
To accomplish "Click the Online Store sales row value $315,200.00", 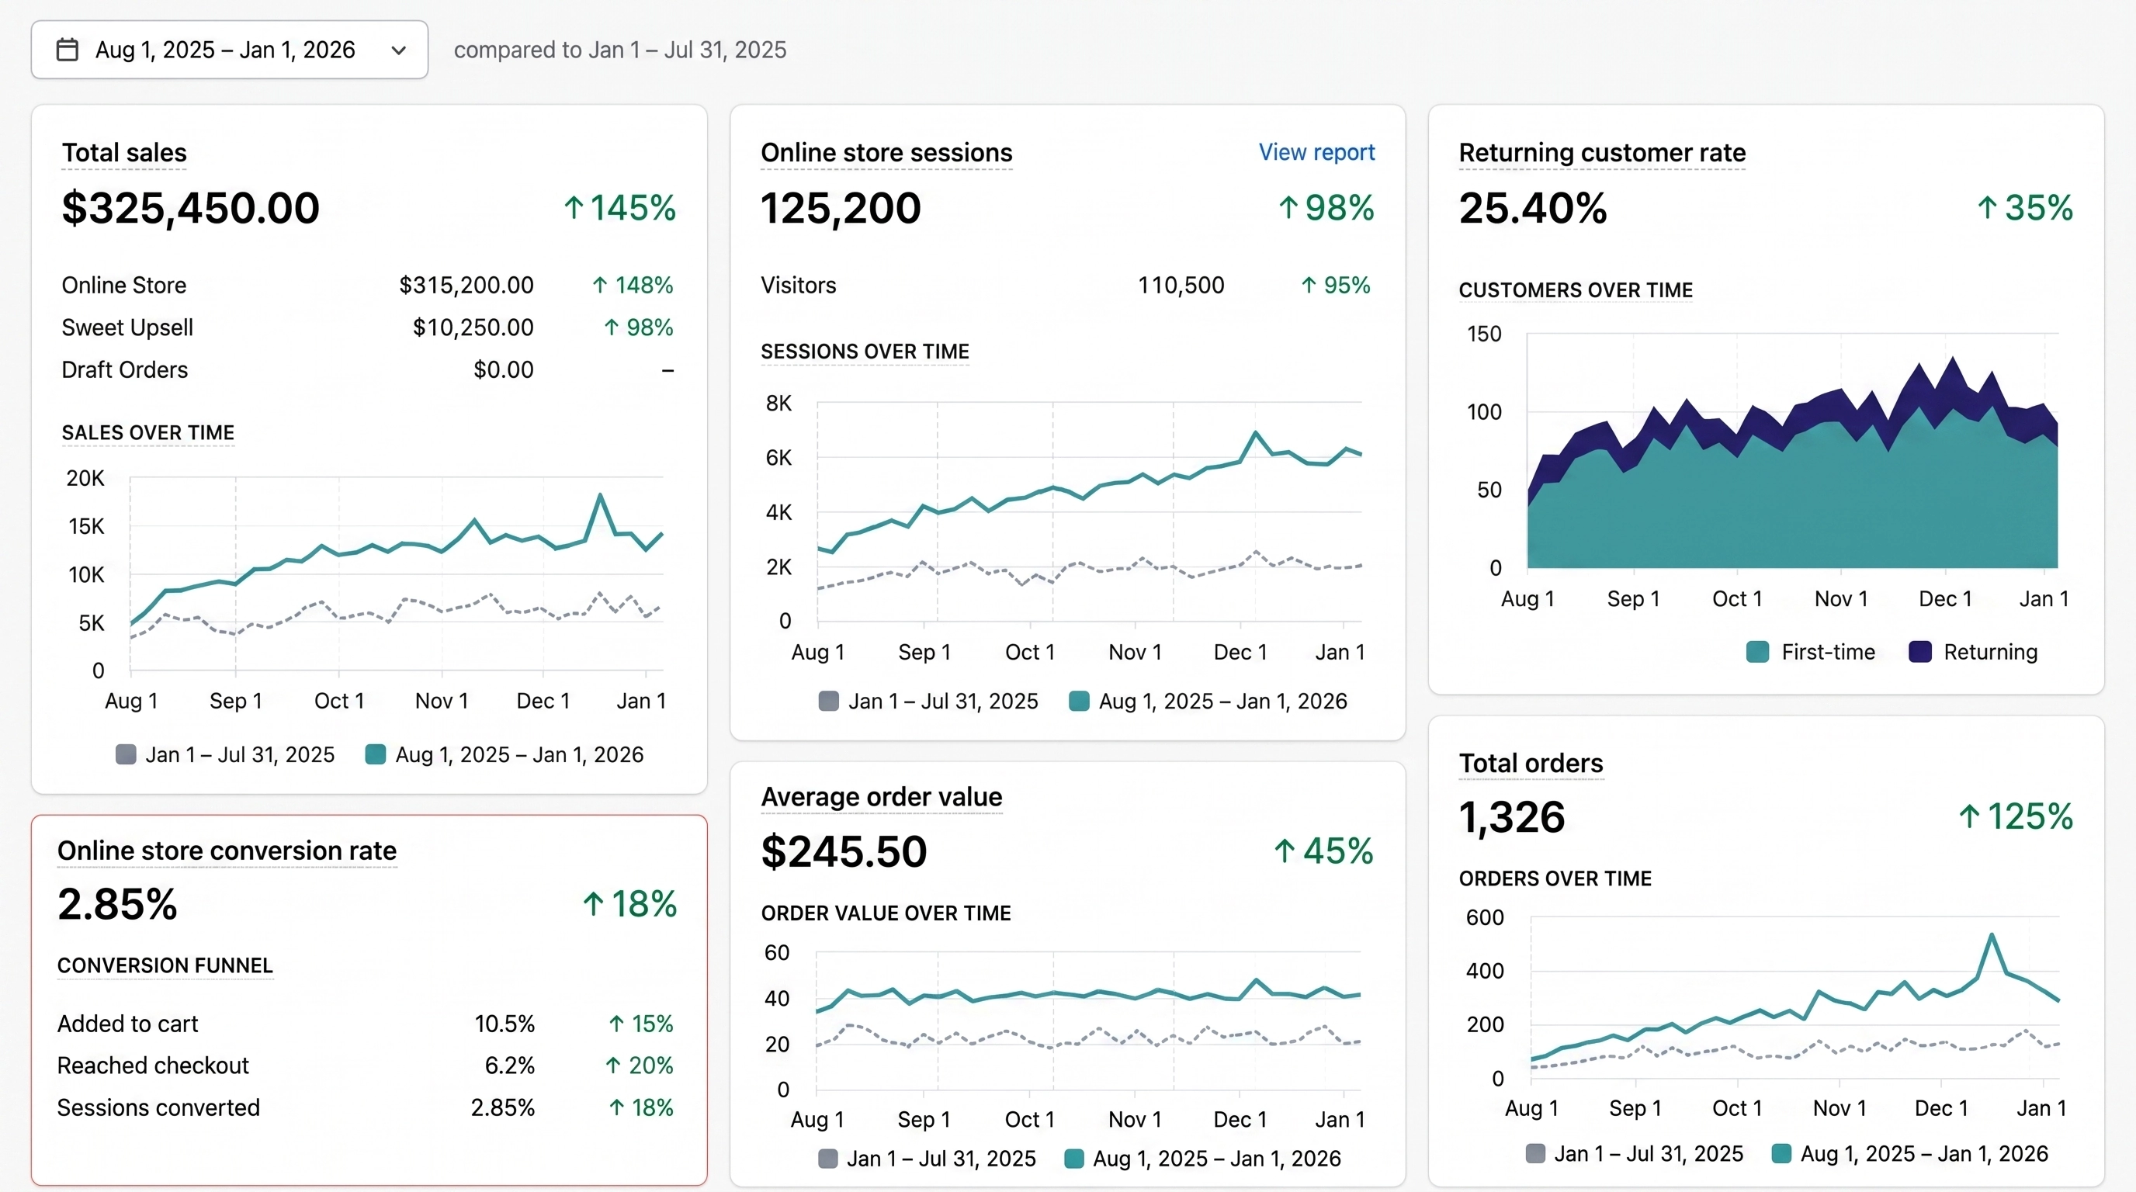I will pyautogui.click(x=466, y=285).
